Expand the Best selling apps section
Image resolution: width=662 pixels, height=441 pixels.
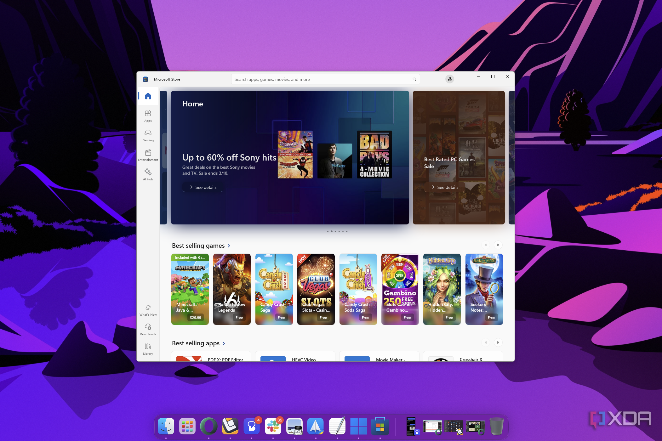point(198,343)
